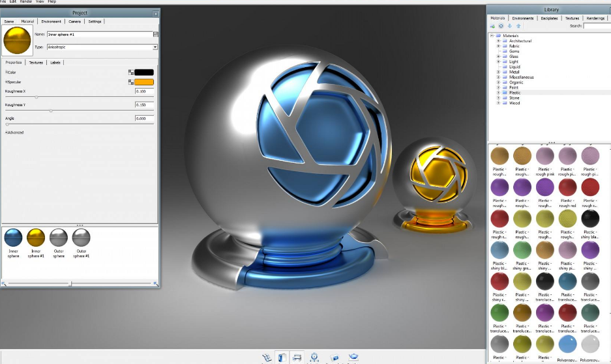Toggle the Library window icon in bottom toolbar
Image resolution: width=611 pixels, height=364 pixels.
pos(282,357)
